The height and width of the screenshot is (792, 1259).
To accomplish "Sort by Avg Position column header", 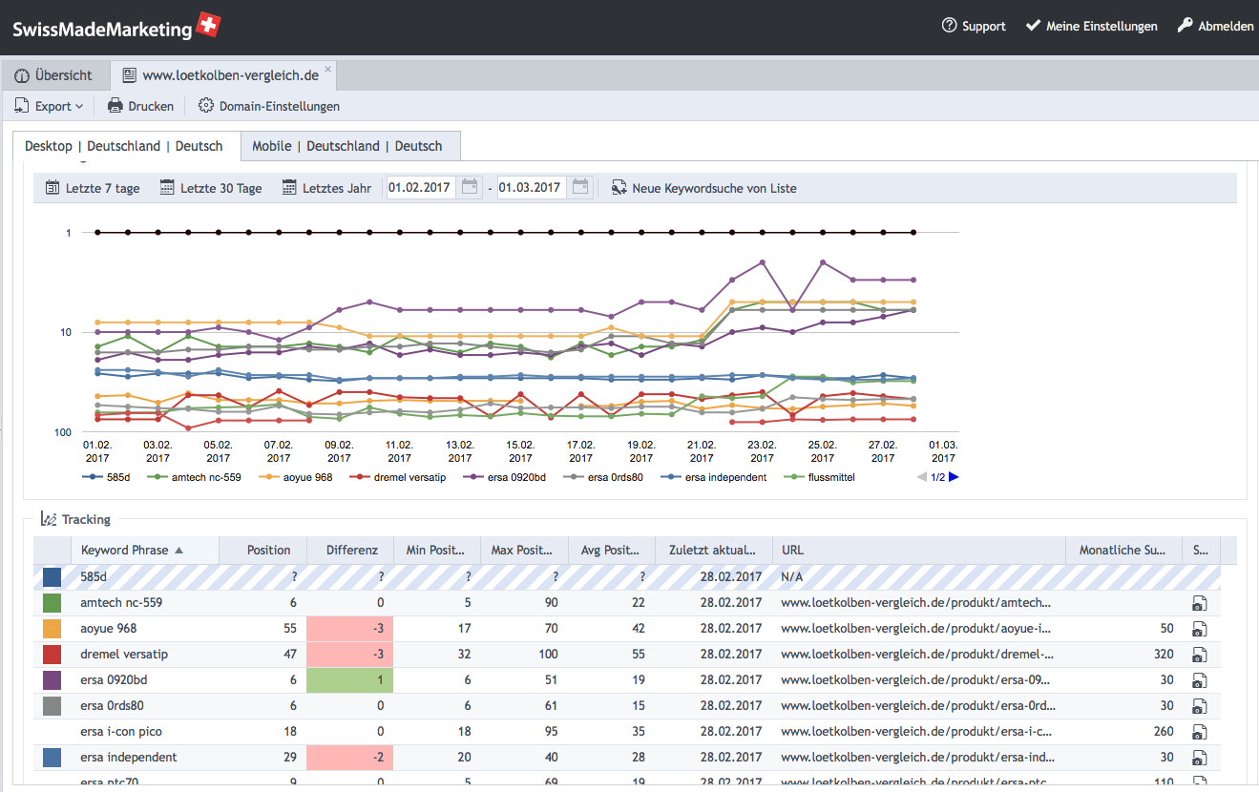I will (x=612, y=550).
